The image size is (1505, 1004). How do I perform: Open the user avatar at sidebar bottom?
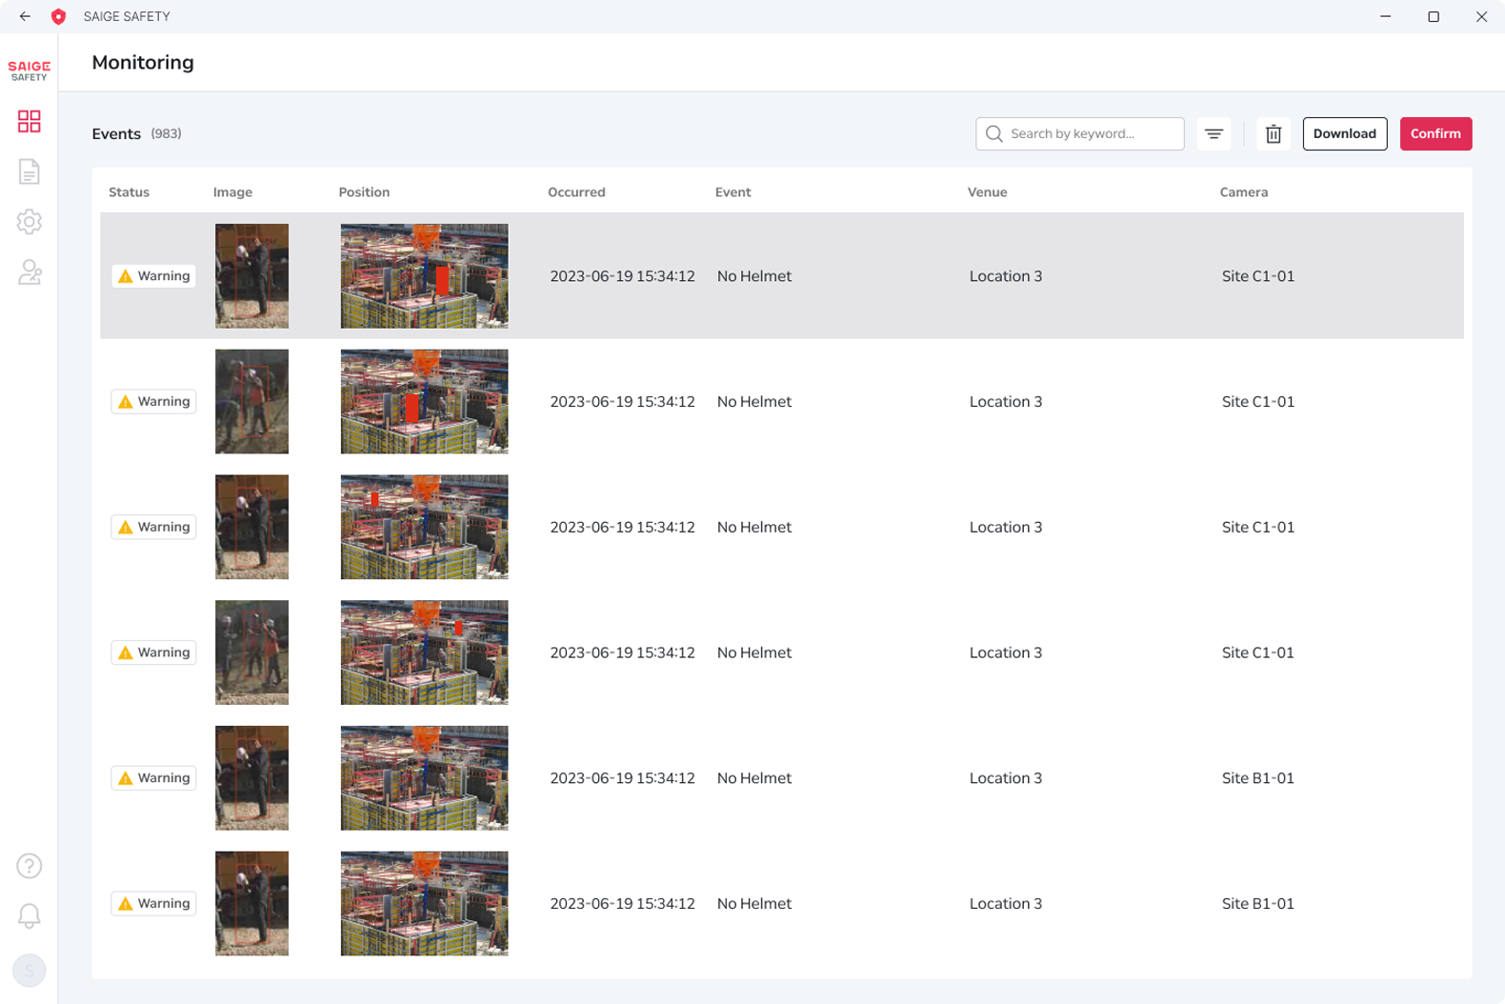pyautogui.click(x=30, y=971)
